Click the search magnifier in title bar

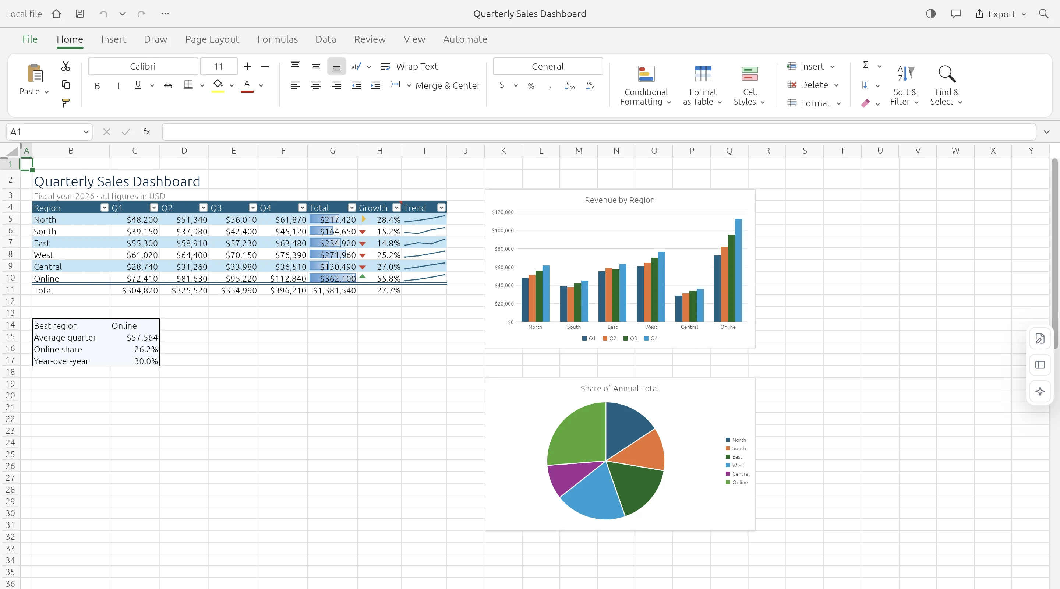point(1043,14)
